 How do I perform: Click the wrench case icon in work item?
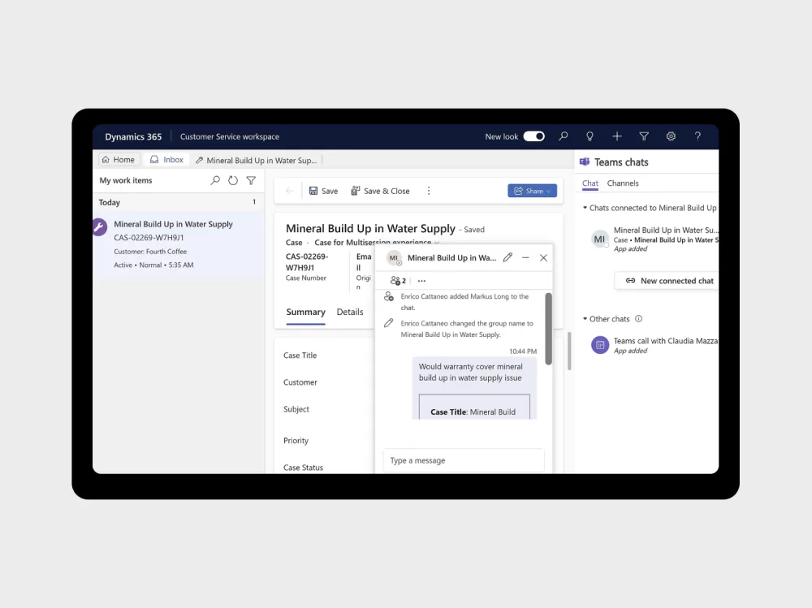[99, 226]
